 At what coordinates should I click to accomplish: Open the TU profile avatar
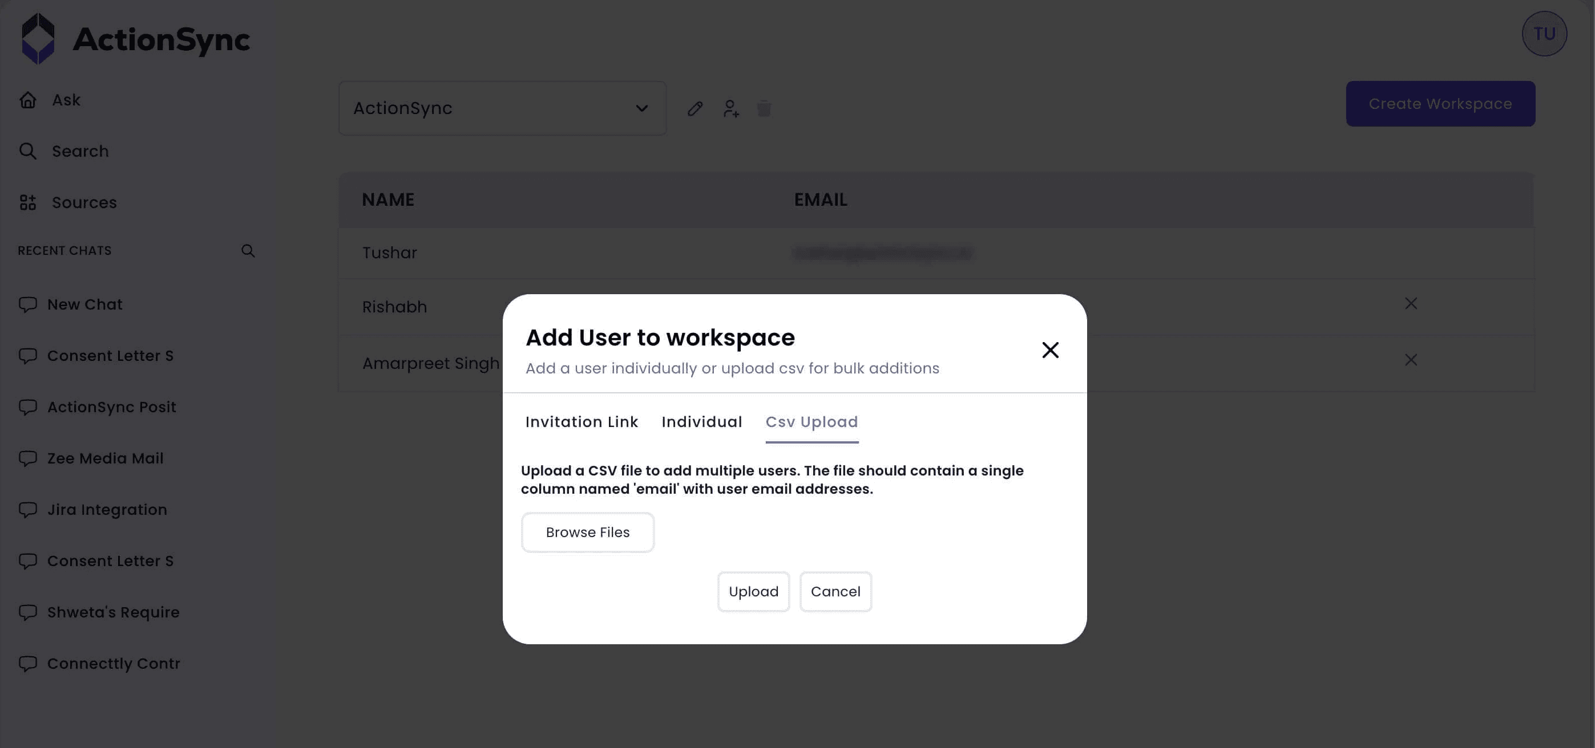tap(1544, 34)
